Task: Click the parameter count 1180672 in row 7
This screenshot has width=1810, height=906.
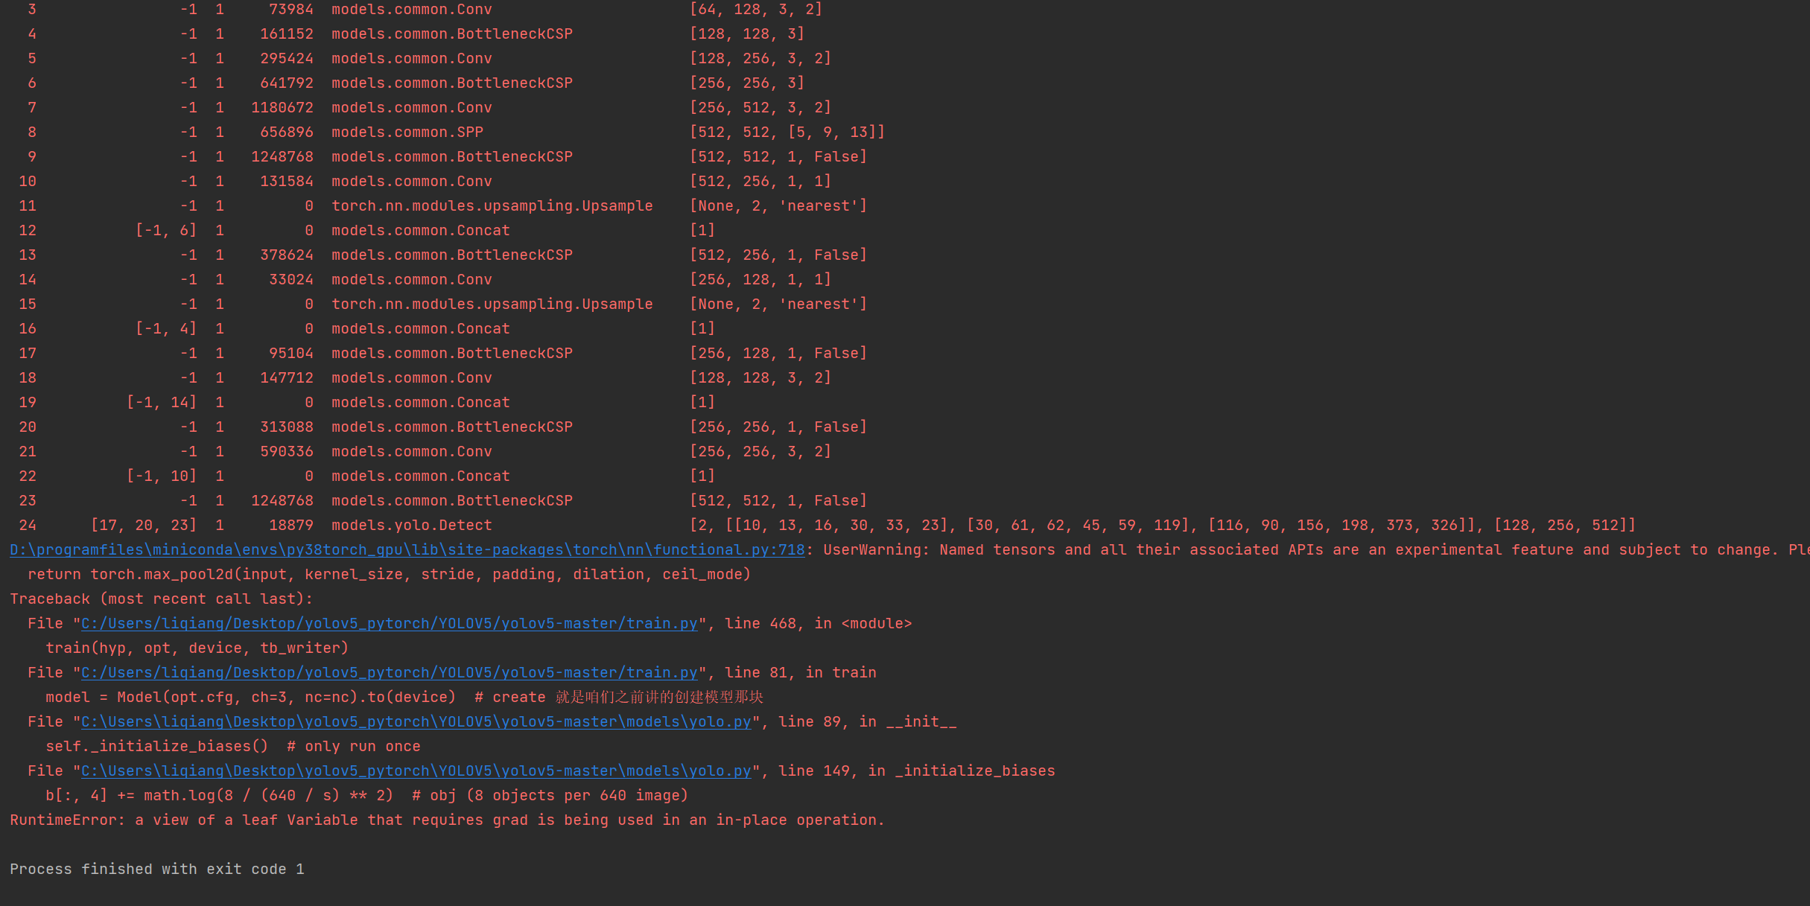Action: 282,108
